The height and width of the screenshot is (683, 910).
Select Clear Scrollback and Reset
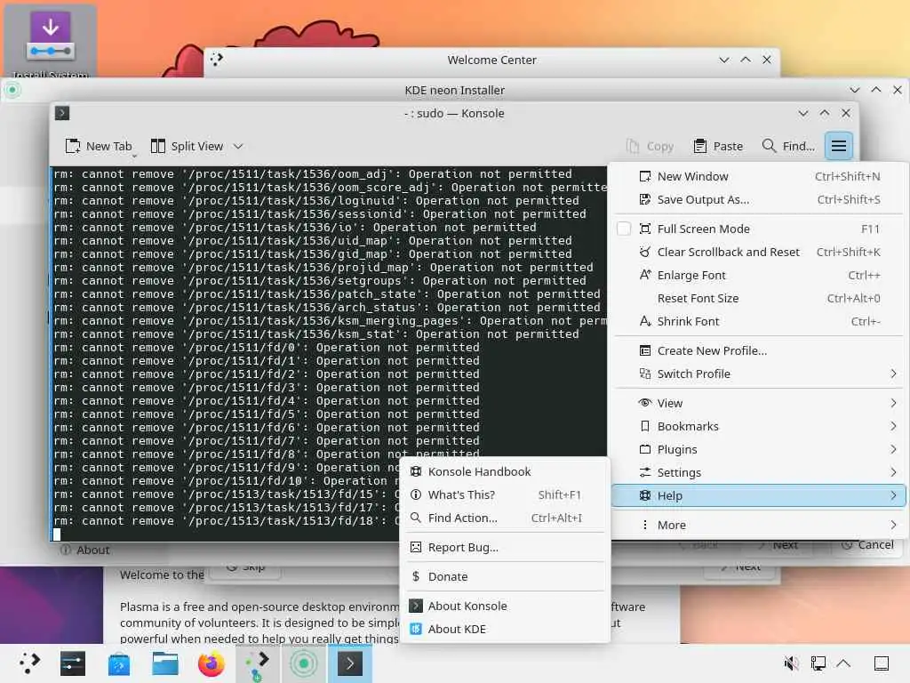pyautogui.click(x=758, y=252)
